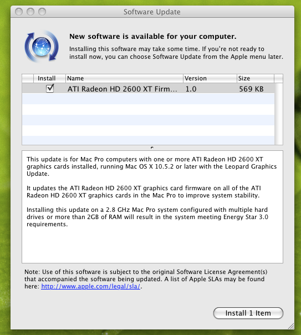Sort updates by the Version column header
Screen dimensions: 301x335
pyautogui.click(x=210, y=78)
